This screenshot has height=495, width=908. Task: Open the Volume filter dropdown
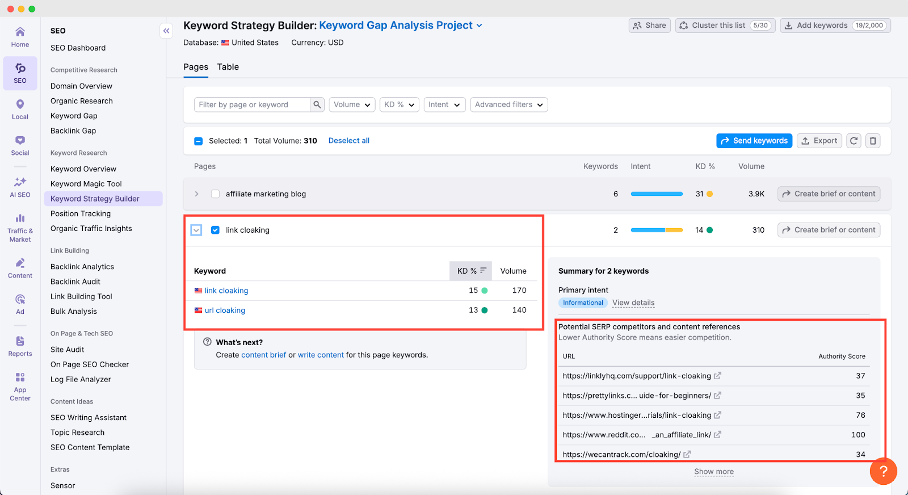[x=352, y=104]
